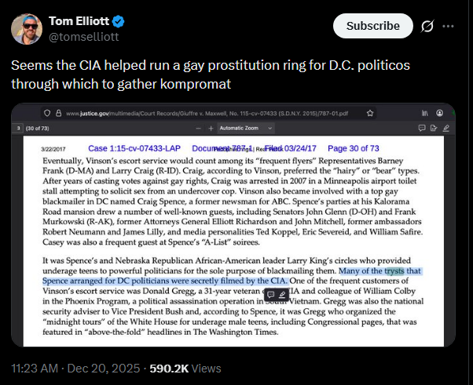This screenshot has width=473, height=385.
Task: Open the three-dot more options menu
Action: click(x=448, y=26)
